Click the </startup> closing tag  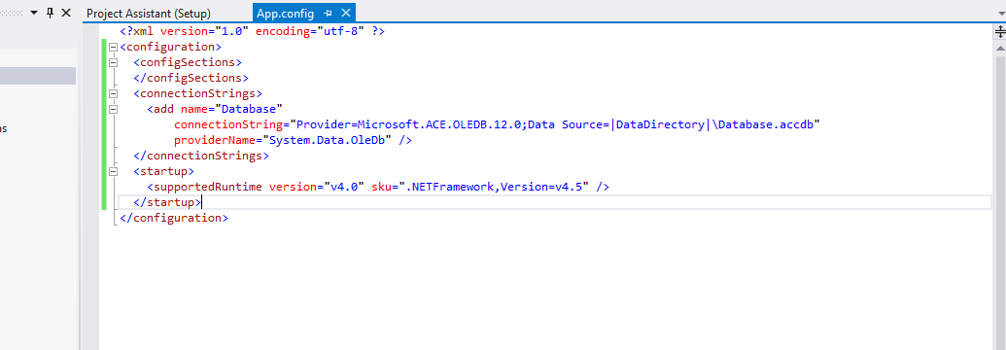click(x=167, y=202)
